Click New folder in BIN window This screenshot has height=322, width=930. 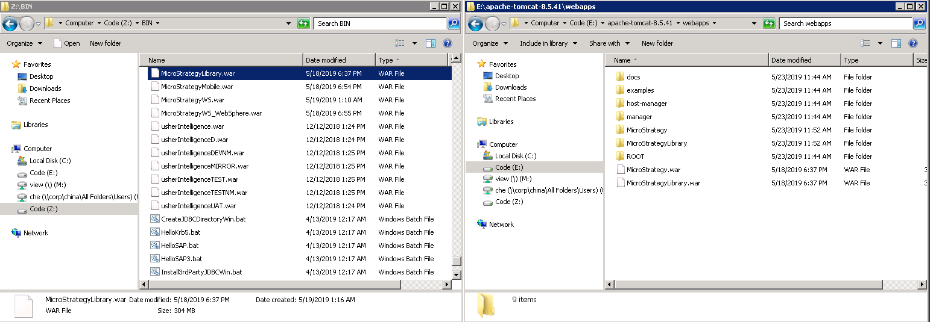(106, 43)
